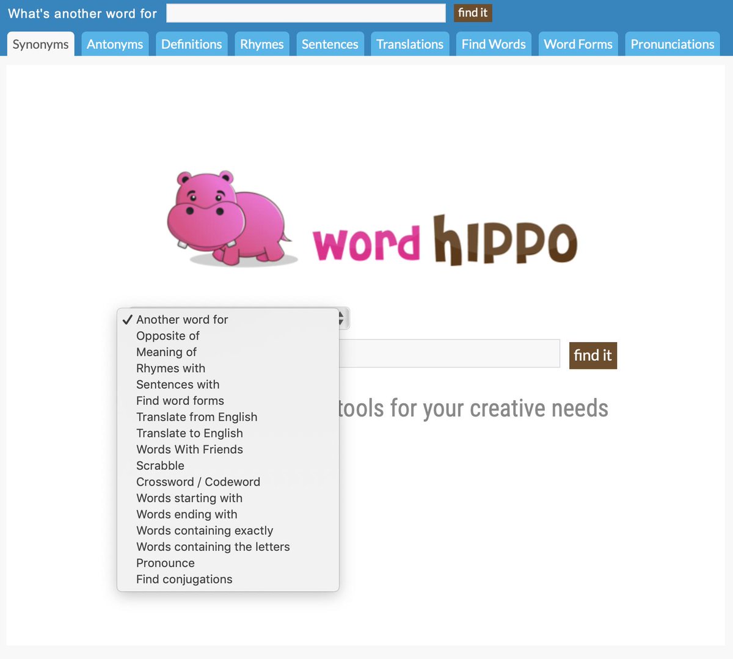Click the large find it button
The width and height of the screenshot is (733, 659).
coord(593,355)
